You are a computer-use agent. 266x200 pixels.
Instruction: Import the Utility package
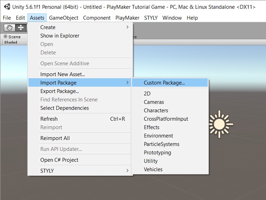point(170,161)
